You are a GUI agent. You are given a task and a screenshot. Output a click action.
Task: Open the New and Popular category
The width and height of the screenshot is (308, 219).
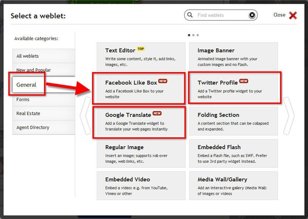44,70
